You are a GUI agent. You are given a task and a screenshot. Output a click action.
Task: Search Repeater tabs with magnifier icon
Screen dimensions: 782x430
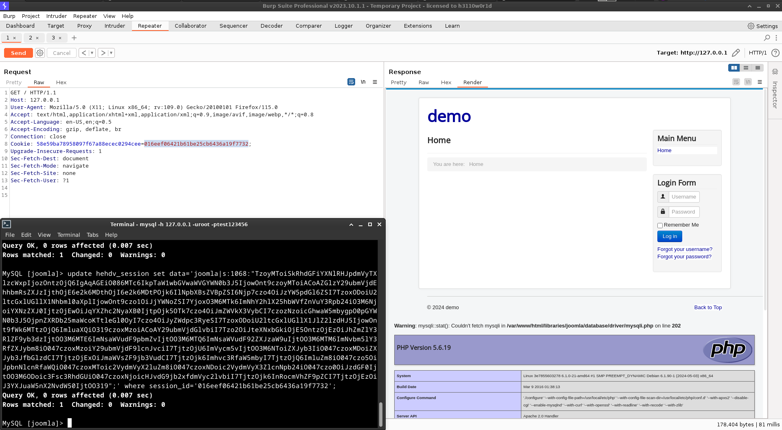[x=767, y=38]
